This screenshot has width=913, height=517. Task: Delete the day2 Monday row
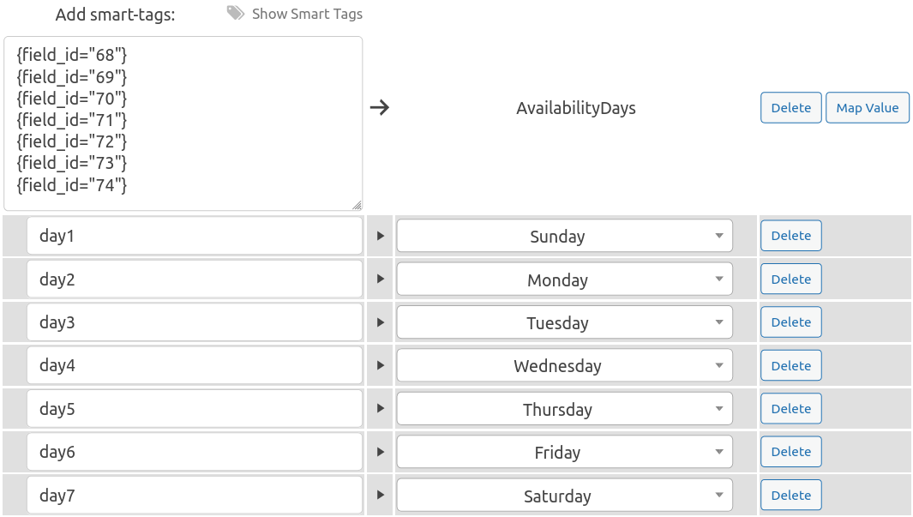pyautogui.click(x=790, y=280)
